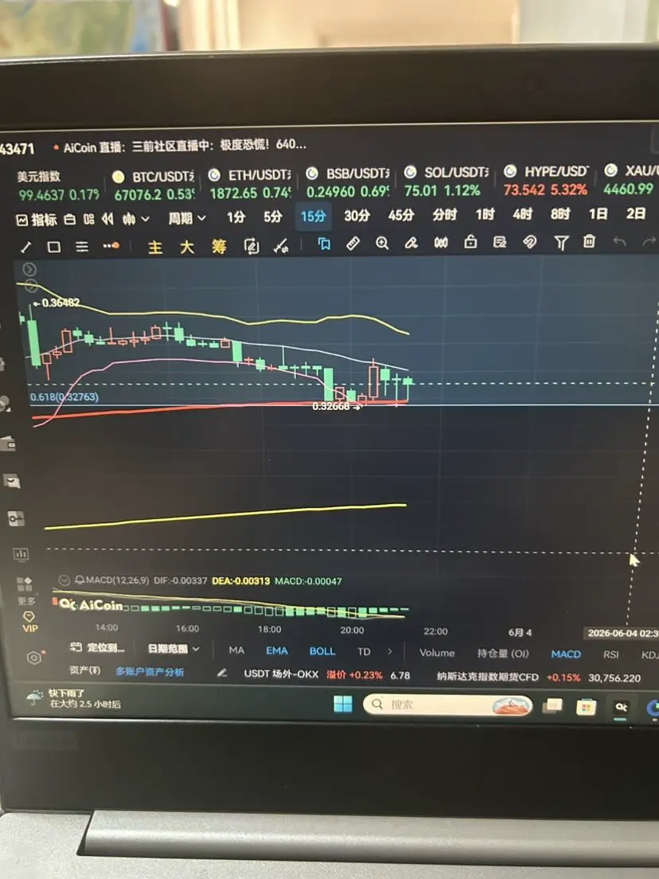This screenshot has height=879, width=659.
Task: Click the 定位到 locate button
Action: click(x=98, y=647)
